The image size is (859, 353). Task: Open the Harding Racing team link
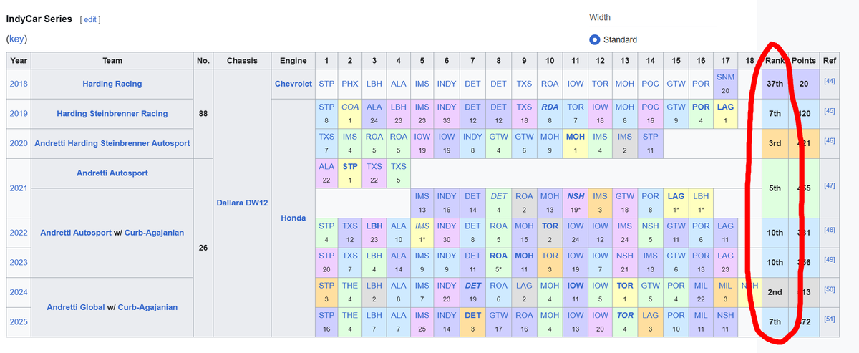click(x=112, y=84)
